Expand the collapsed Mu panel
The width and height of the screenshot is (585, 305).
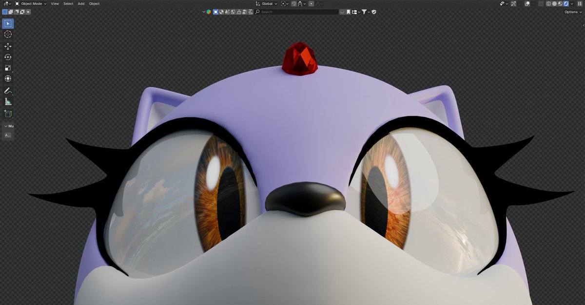click(x=8, y=126)
